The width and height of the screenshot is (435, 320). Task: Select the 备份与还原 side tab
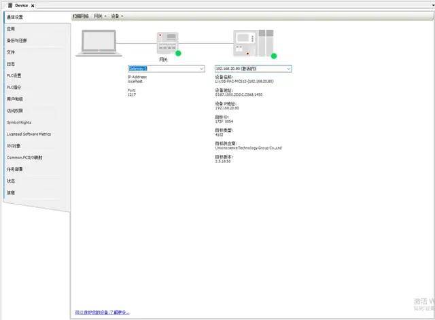tap(17, 40)
